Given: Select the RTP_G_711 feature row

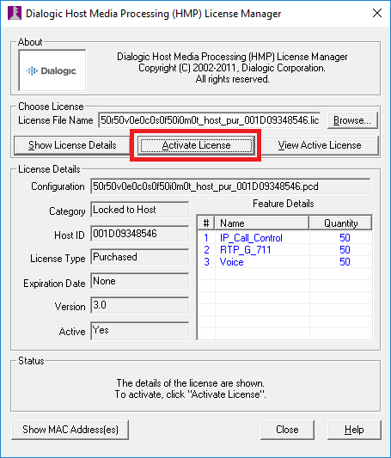Looking at the screenshot, I should coord(284,250).
